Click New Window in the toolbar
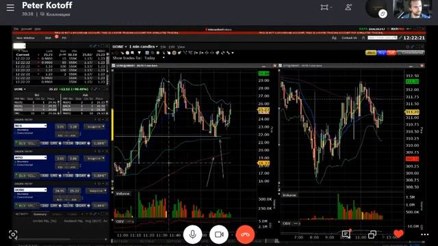This screenshot has height=246, width=438. click(x=25, y=38)
